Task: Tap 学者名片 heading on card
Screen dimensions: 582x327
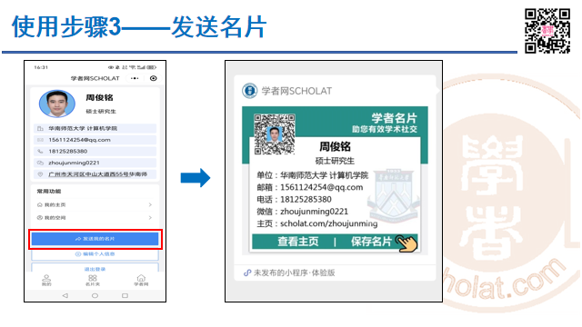Action: pos(394,118)
